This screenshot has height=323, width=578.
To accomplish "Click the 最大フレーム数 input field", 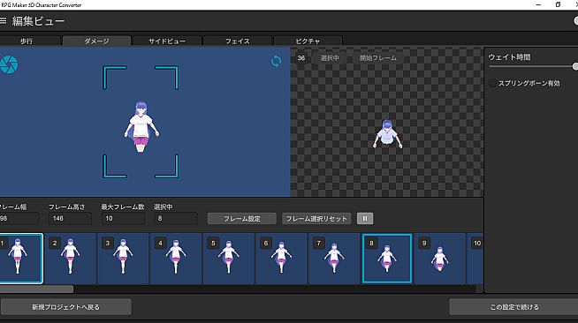I will point(123,219).
